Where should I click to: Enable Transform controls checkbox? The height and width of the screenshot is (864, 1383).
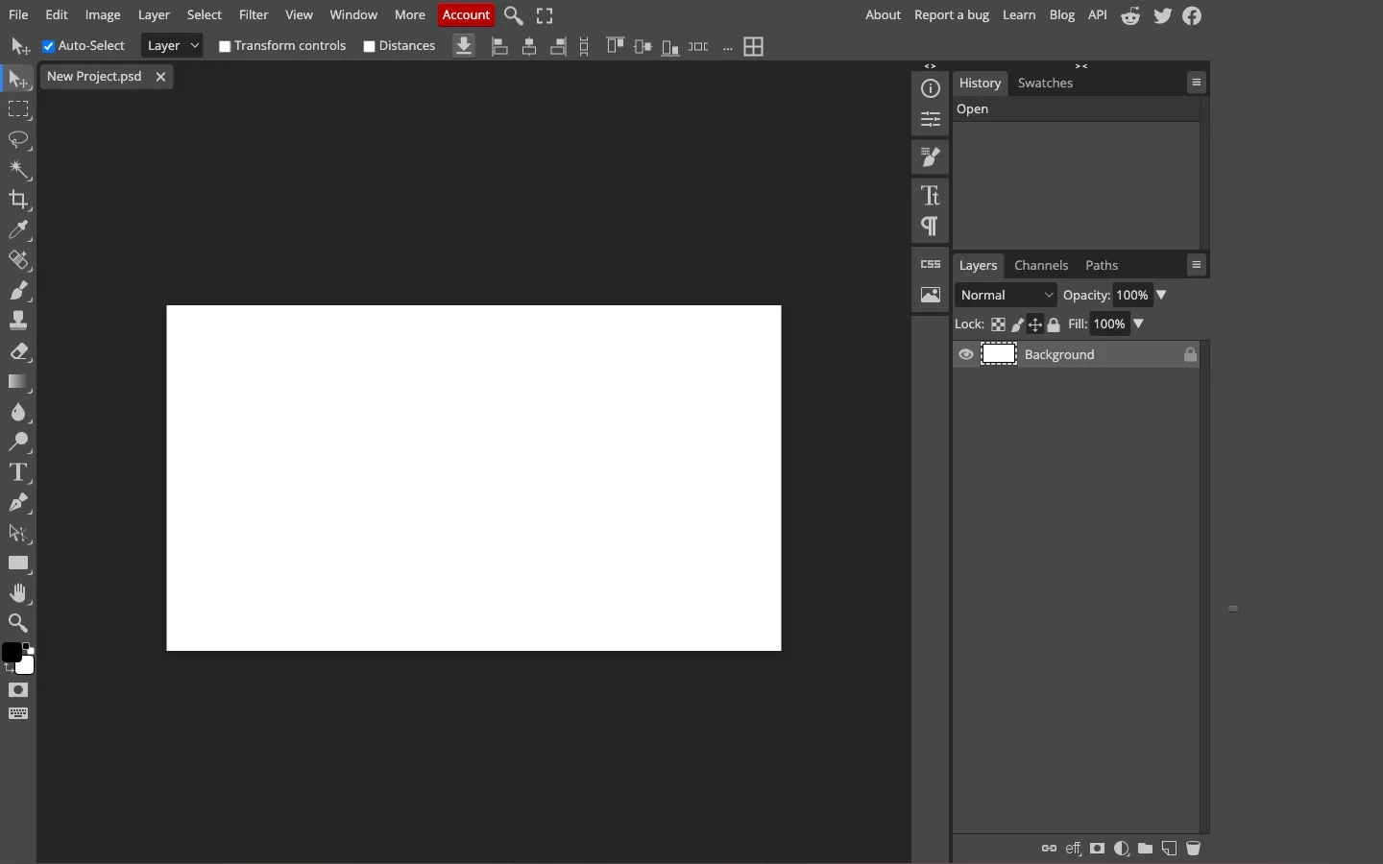pyautogui.click(x=225, y=46)
